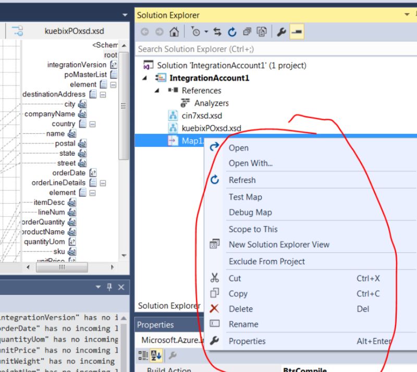Viewport: 417px width, 372px height.
Task: Toggle the Preview Selected Items button
Action: [x=297, y=32]
